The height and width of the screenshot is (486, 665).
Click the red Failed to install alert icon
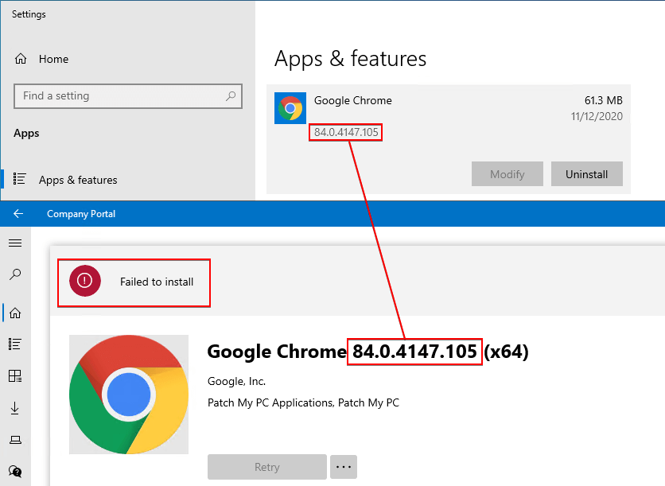(85, 281)
